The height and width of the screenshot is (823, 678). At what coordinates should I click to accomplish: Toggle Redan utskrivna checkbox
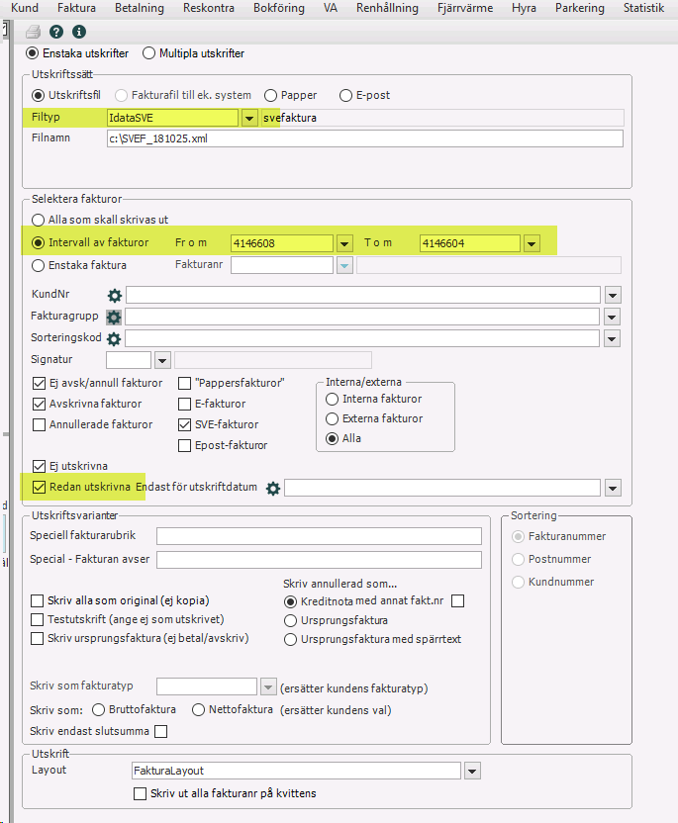pos(40,487)
